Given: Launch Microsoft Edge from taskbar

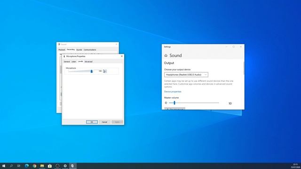Looking at the screenshot, I should pyautogui.click(x=27, y=166).
